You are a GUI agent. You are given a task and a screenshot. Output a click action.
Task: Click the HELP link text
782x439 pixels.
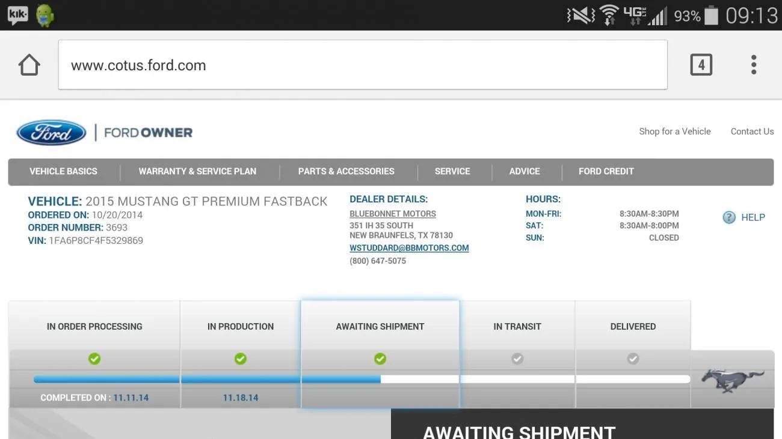(753, 217)
